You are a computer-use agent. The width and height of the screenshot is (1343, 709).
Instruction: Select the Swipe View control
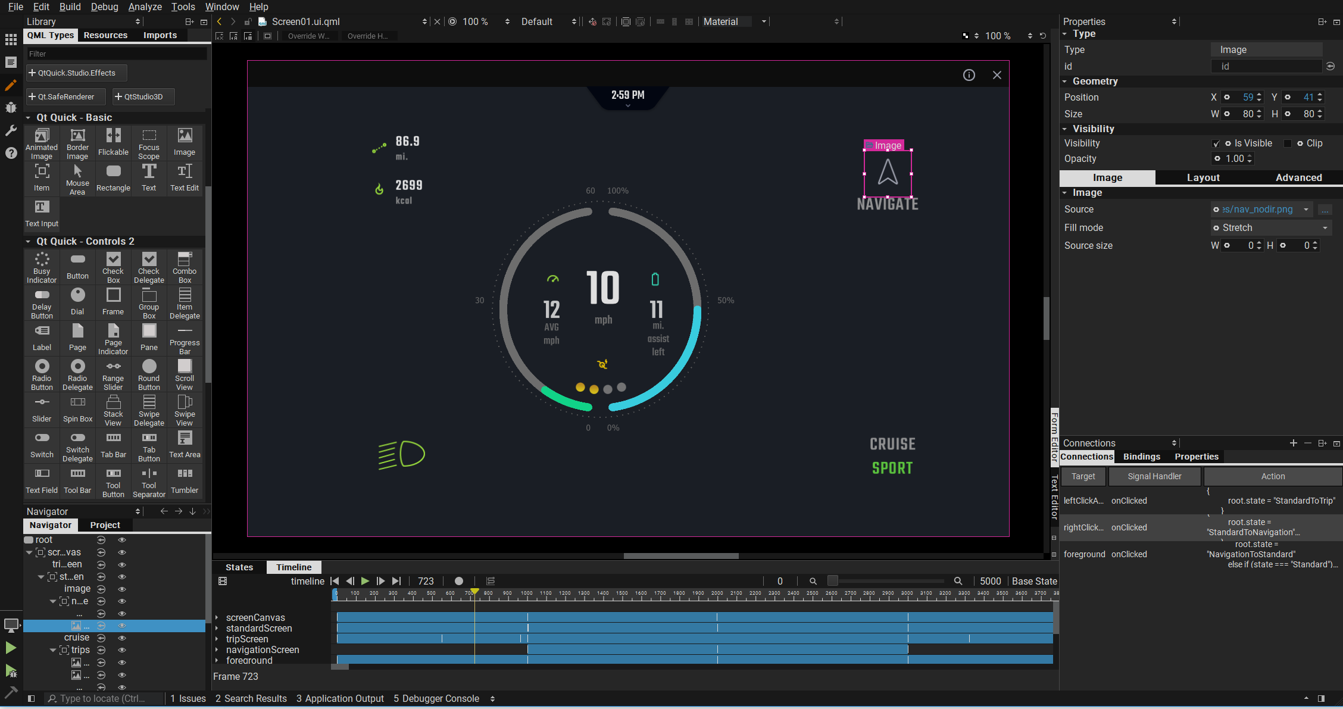coord(185,409)
